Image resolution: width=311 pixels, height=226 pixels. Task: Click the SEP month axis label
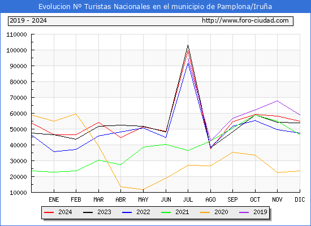pyautogui.click(x=232, y=199)
